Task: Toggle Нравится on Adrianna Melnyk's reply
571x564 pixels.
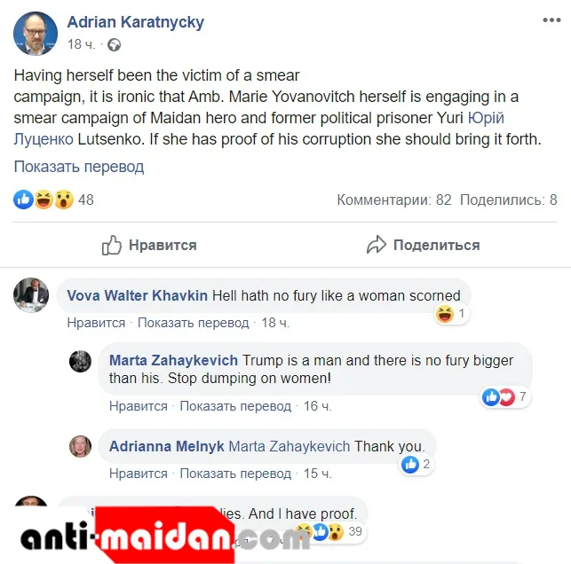Action: (x=139, y=474)
